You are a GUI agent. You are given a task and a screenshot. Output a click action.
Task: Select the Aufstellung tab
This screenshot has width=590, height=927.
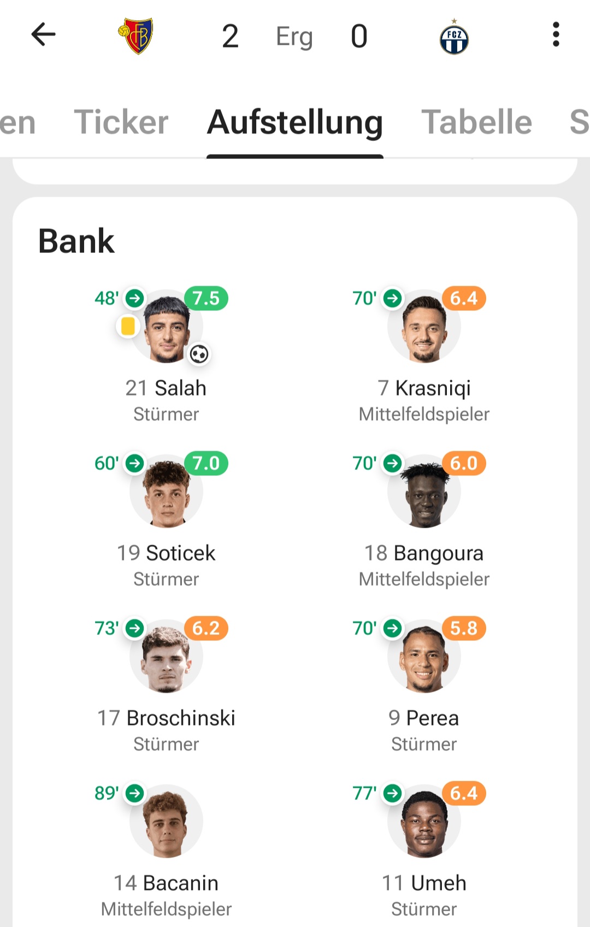pyautogui.click(x=295, y=122)
